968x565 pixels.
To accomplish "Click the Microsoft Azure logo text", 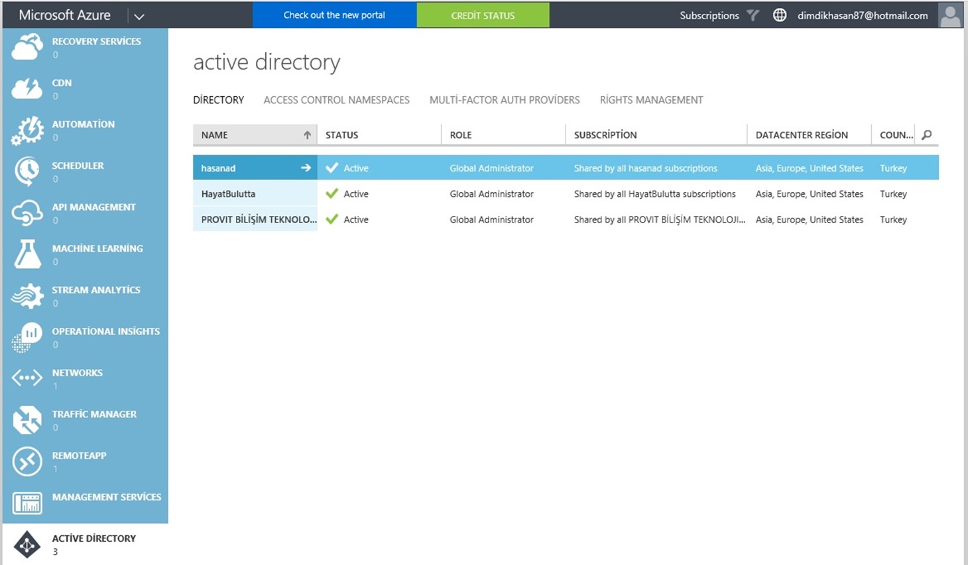I will click(x=64, y=15).
